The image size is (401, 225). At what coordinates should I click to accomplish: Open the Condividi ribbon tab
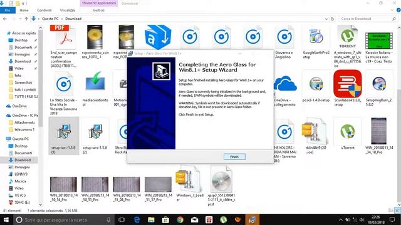(x=44, y=10)
